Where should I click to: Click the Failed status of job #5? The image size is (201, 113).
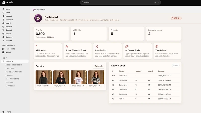click(x=121, y=99)
